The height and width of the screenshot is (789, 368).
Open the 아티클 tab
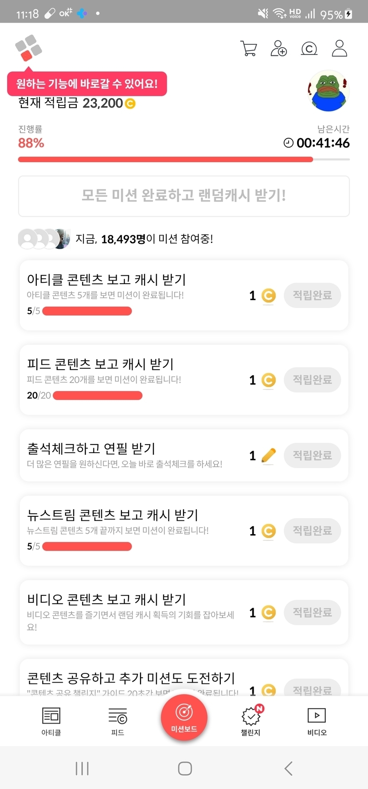[x=51, y=721]
